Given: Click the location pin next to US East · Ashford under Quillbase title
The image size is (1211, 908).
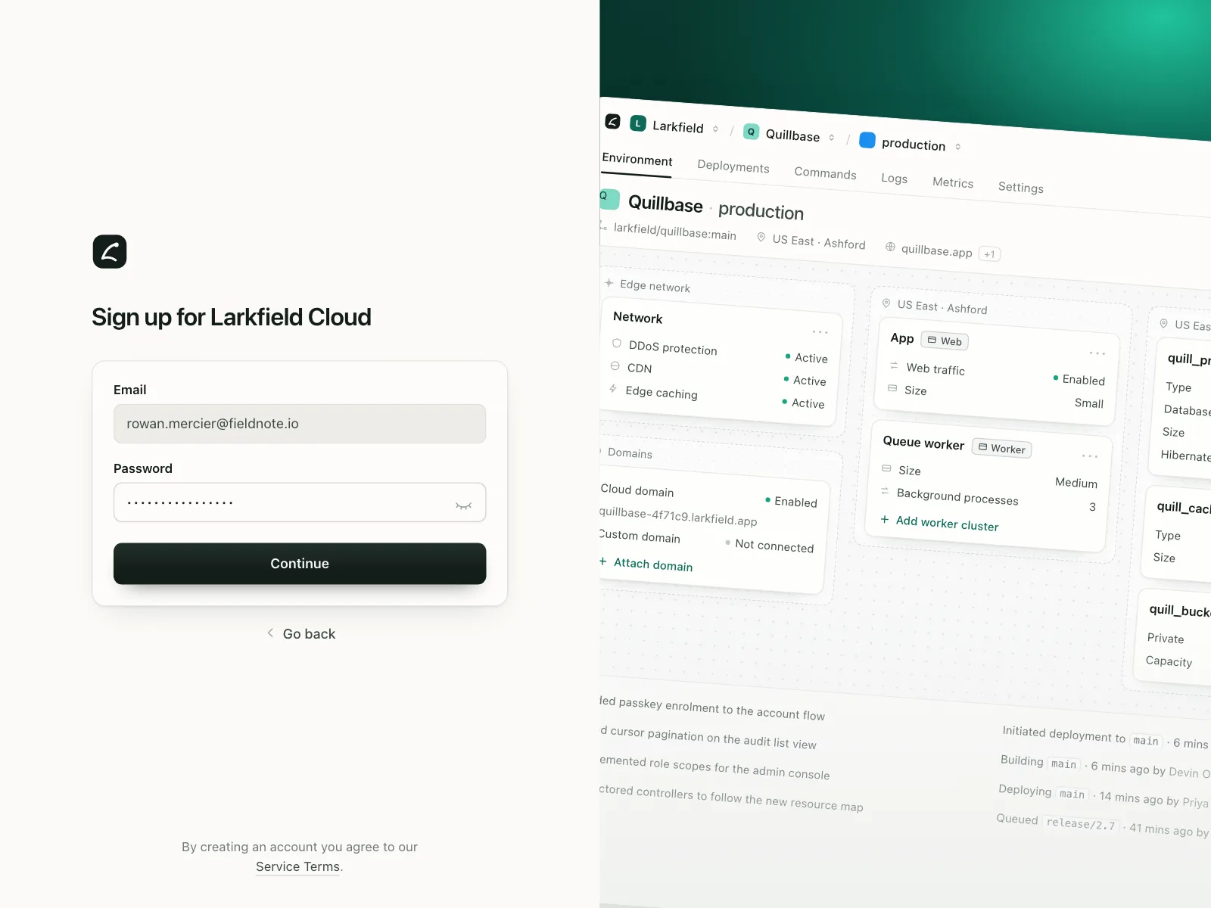Looking at the screenshot, I should tap(761, 237).
